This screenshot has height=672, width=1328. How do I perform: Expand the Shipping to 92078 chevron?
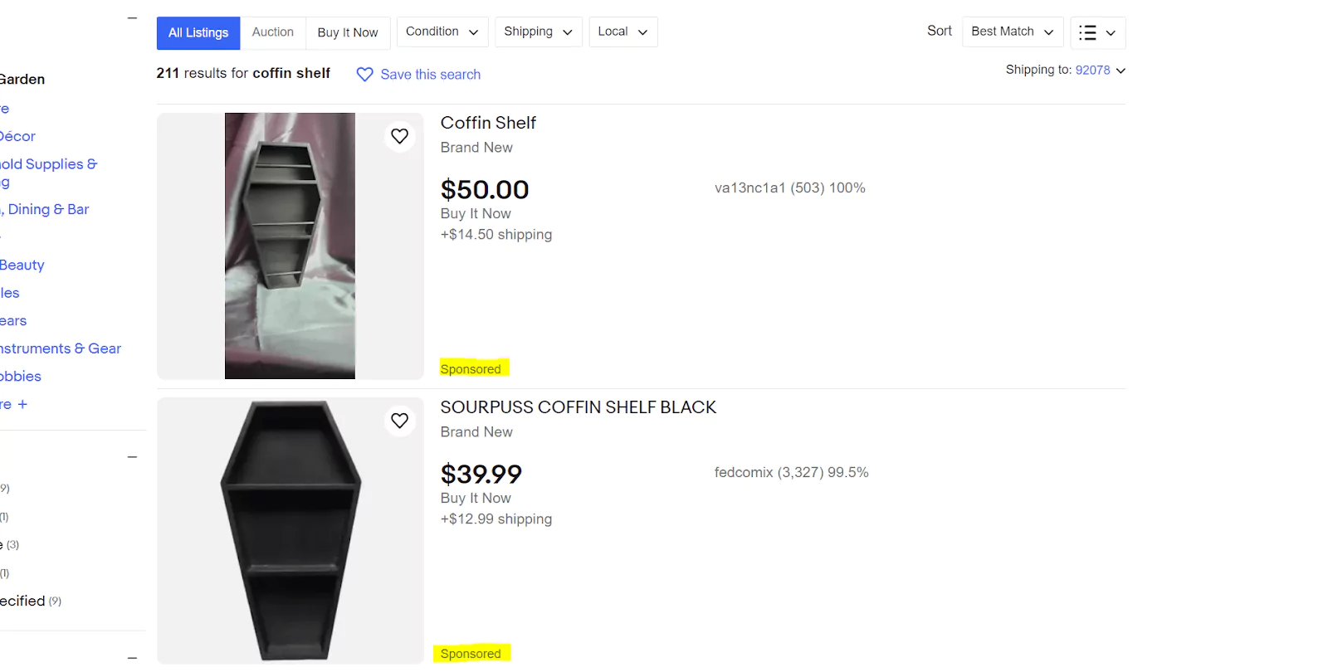1122,71
